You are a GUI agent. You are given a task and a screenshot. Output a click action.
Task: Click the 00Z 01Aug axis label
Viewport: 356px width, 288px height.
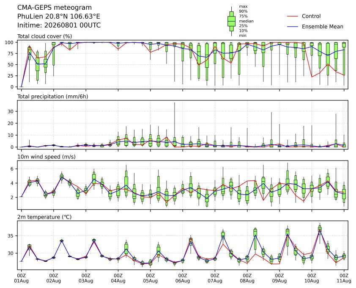pos(21,278)
